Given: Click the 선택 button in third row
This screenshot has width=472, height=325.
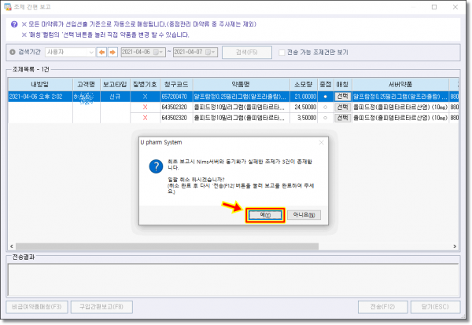Looking at the screenshot, I should pyautogui.click(x=342, y=118).
